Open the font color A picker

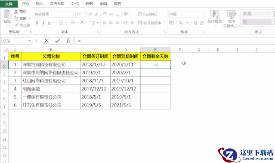pyautogui.click(x=82, y=23)
